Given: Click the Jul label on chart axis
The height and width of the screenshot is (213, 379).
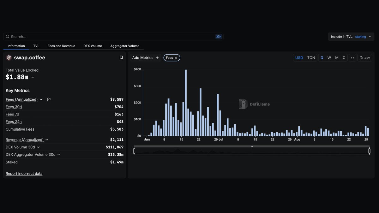Looking at the screenshot, I should [221, 139].
